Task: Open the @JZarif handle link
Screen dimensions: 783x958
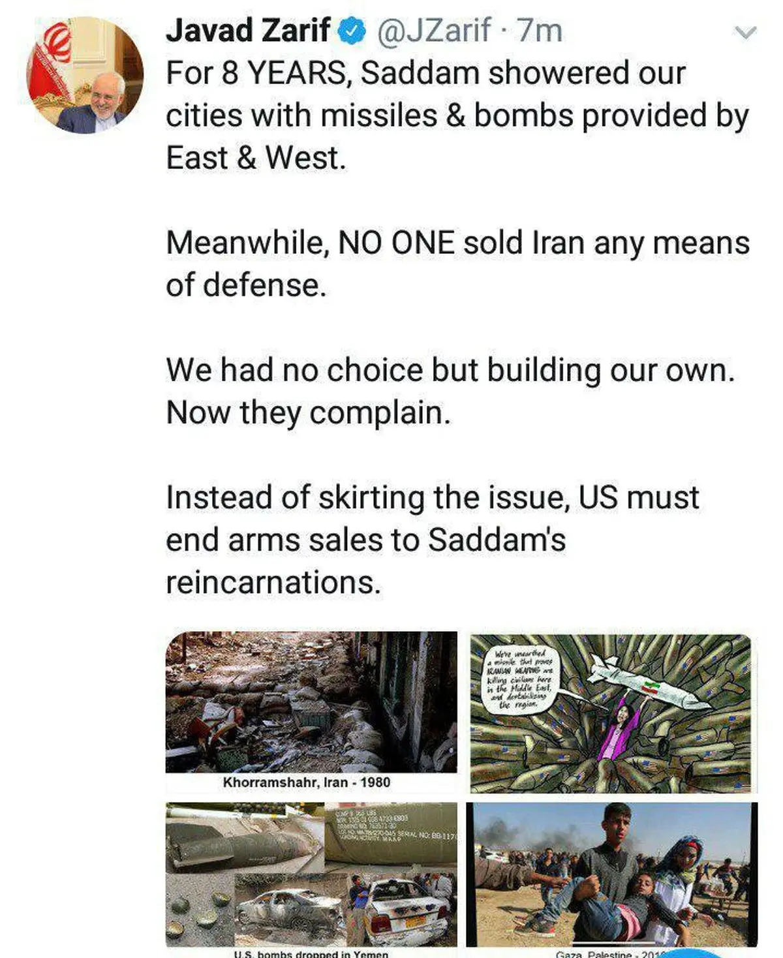Action: point(434,31)
